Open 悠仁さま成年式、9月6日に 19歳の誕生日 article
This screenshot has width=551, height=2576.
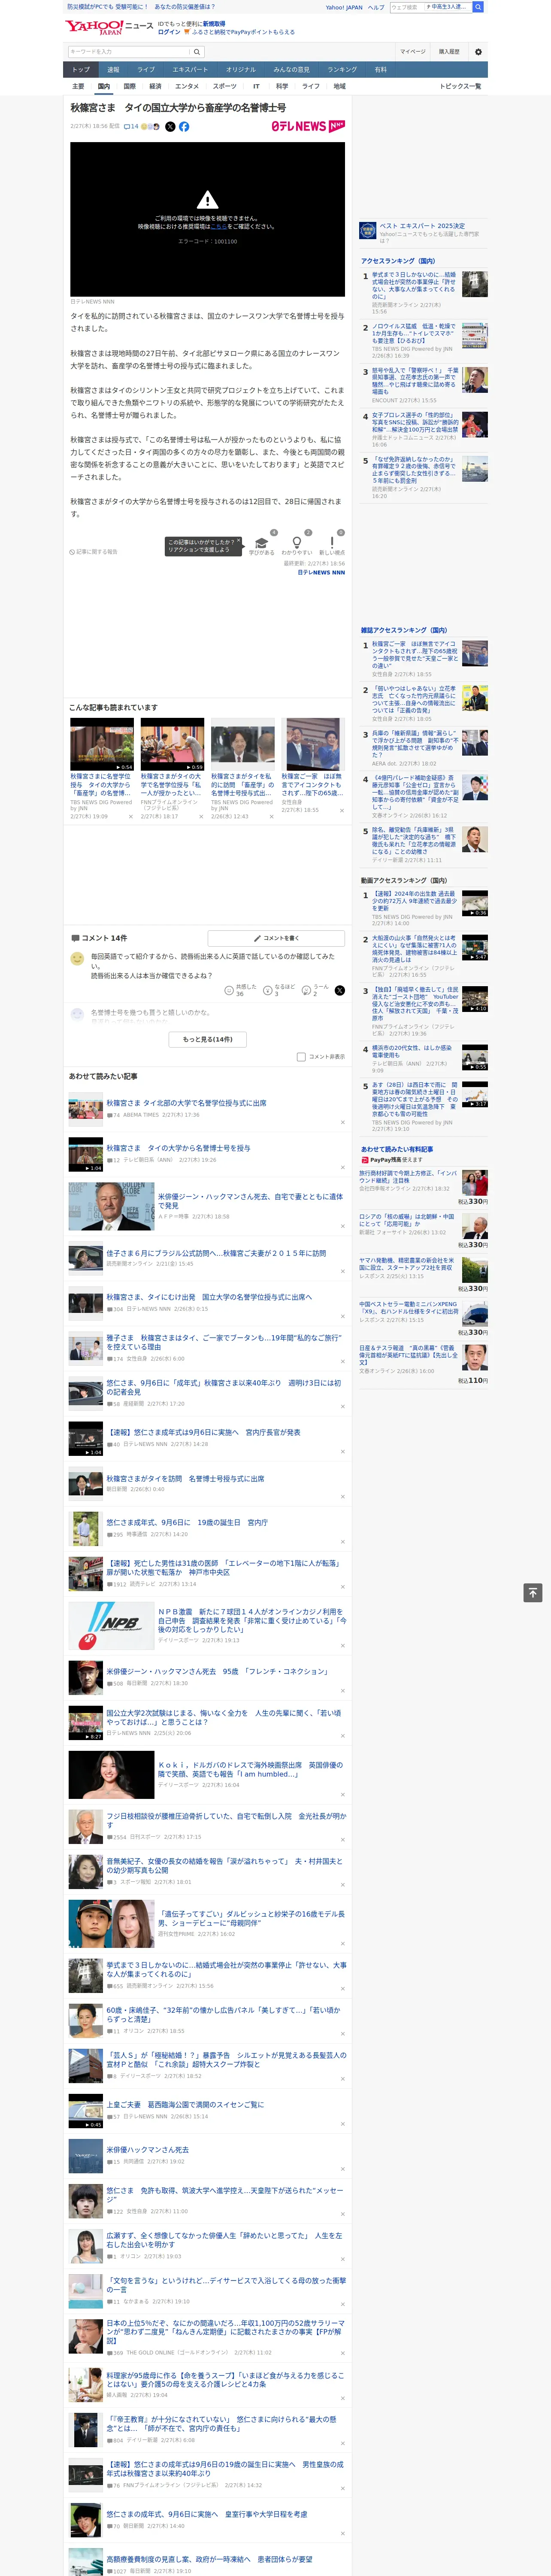point(187,1522)
